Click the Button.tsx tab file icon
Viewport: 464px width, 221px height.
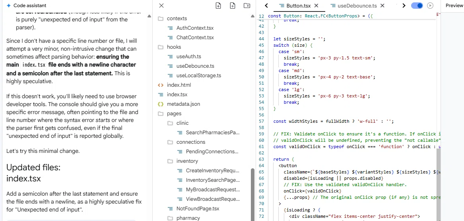pyautogui.click(x=282, y=6)
